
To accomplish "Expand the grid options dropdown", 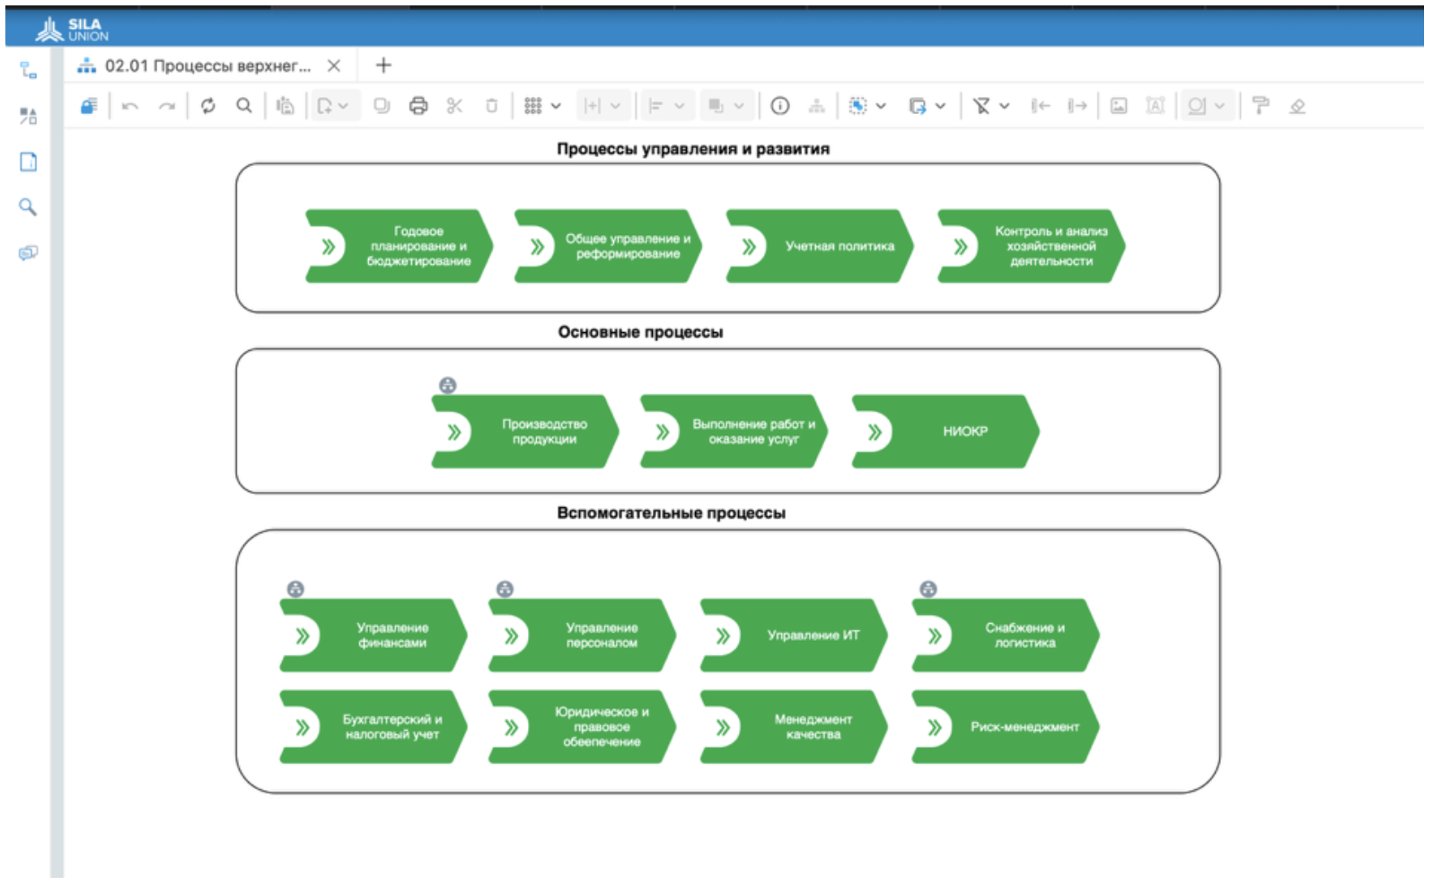I will [556, 106].
